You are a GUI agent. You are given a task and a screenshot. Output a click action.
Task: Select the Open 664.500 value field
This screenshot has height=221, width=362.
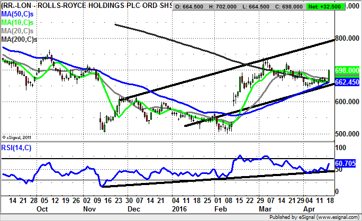click(193, 6)
